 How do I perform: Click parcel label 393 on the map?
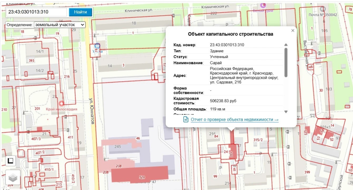point(32,61)
